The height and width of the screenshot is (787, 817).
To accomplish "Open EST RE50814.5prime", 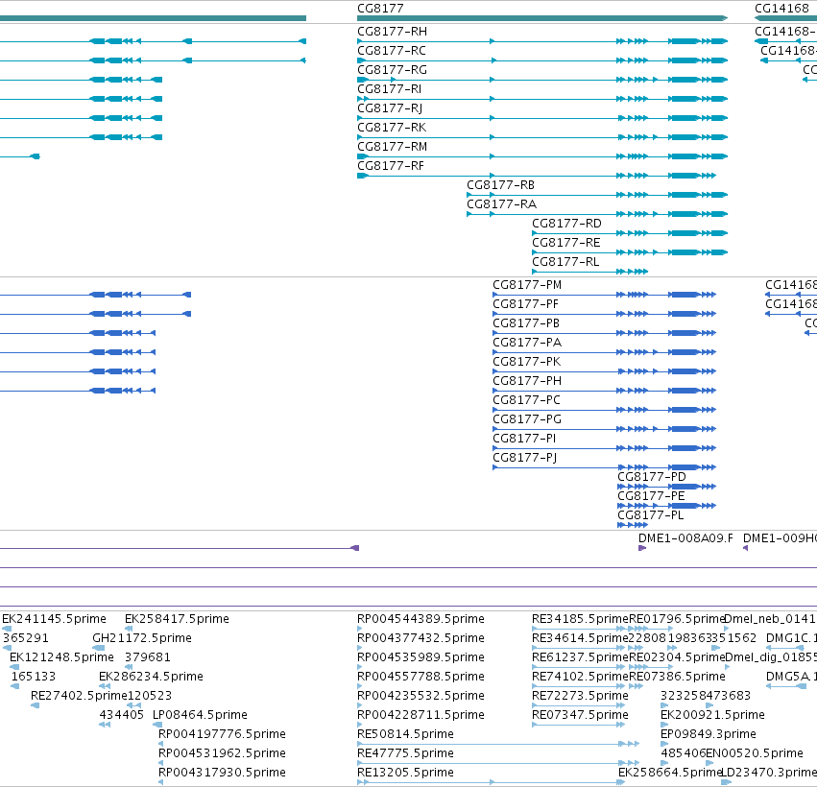I will coord(405,734).
